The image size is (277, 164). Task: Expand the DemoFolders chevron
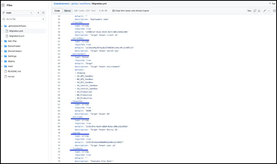tap(2, 51)
